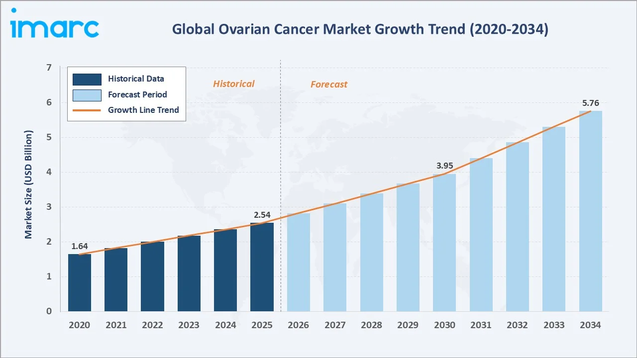
Task: Click the 2026 forecast bar
Action: (x=299, y=262)
